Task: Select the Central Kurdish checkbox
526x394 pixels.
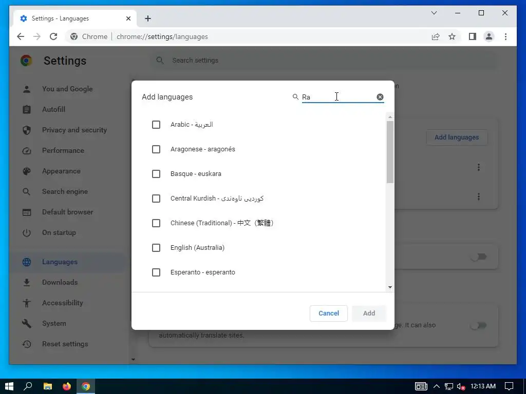Action: tap(156, 199)
